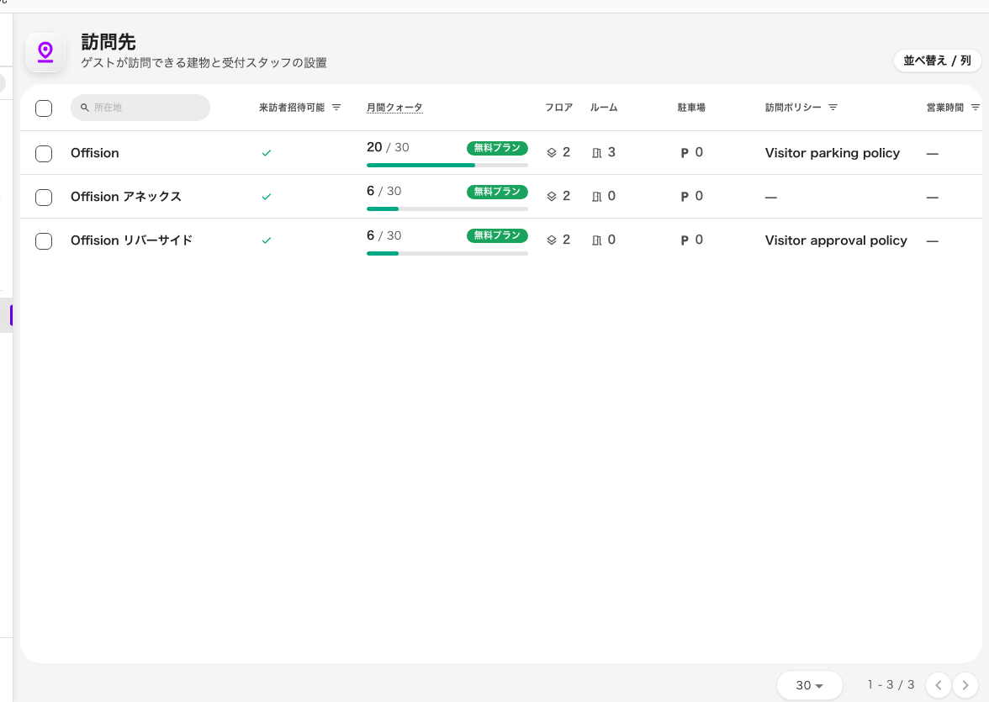The width and height of the screenshot is (989, 702).
Task: Go to the previous page arrow
Action: tap(938, 685)
